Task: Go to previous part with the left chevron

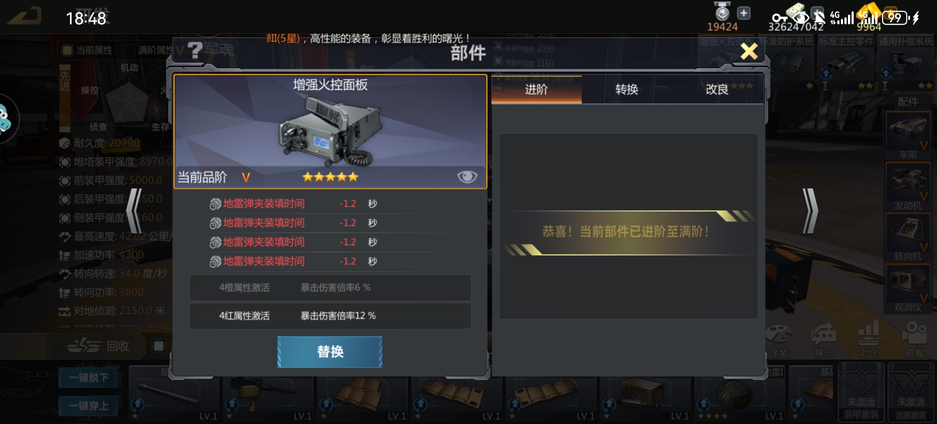Action: tap(134, 211)
